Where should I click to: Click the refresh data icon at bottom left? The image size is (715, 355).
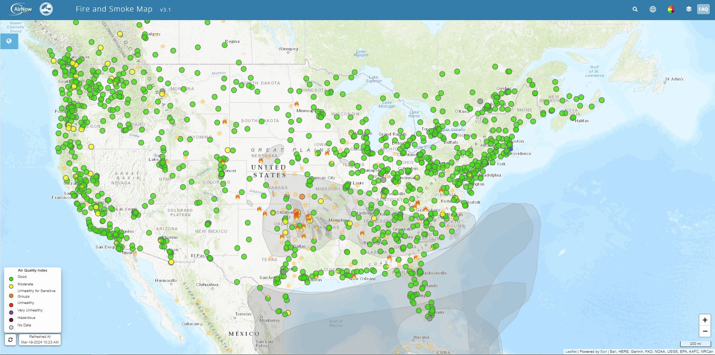(10, 340)
